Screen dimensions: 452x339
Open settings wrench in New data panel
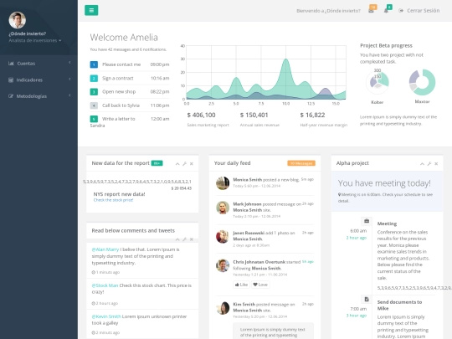184,164
